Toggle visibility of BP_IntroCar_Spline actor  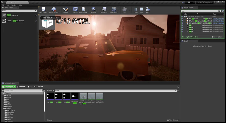[x=182, y=21]
